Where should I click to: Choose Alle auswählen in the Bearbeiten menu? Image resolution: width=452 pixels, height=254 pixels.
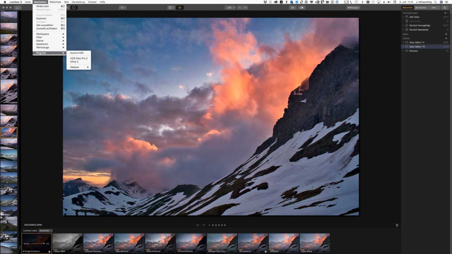[45, 25]
